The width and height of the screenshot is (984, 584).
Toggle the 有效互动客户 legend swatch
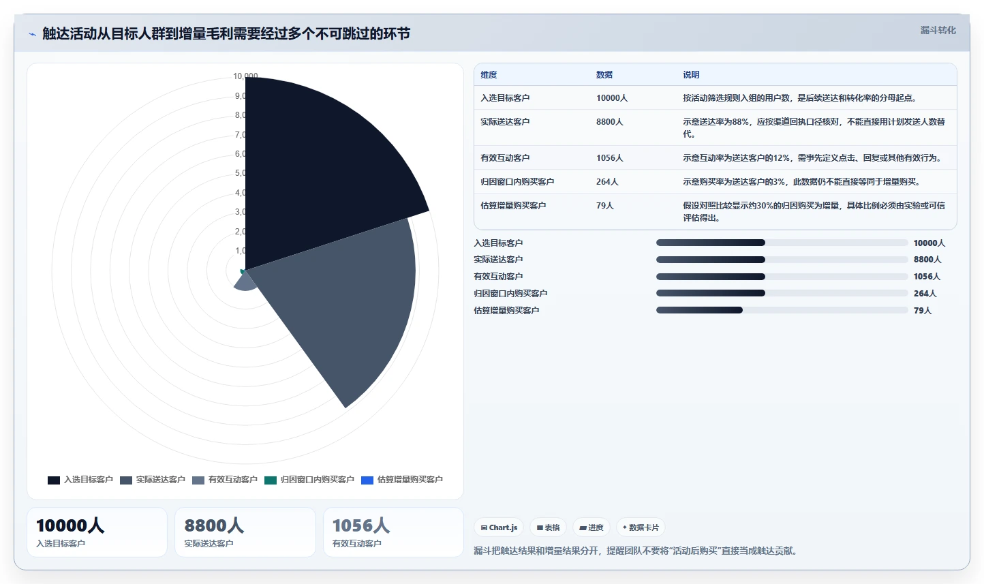pos(198,480)
